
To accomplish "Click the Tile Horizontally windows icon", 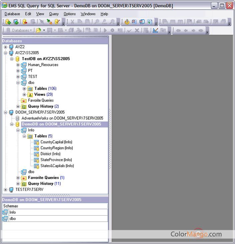I will pos(173,22).
